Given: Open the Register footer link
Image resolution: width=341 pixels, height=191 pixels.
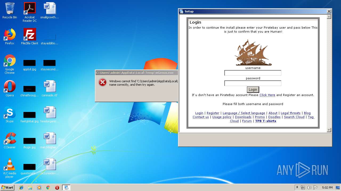Looking at the screenshot, I should coord(213,113).
